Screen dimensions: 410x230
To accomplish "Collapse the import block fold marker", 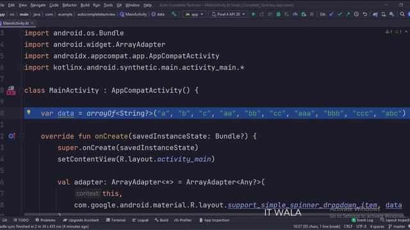I will point(22,33).
